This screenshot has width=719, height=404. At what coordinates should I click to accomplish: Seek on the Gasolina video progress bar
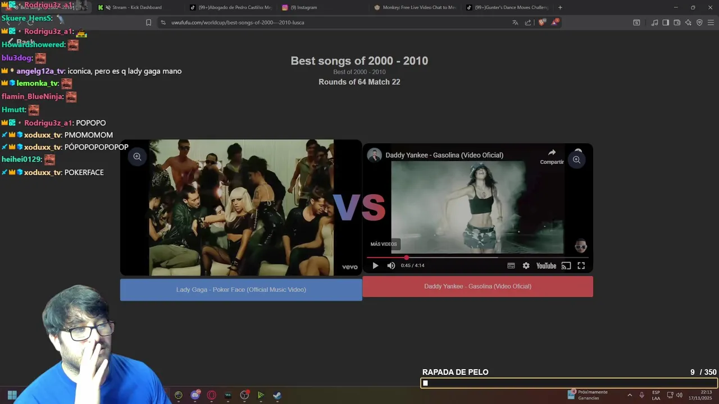[x=477, y=258]
